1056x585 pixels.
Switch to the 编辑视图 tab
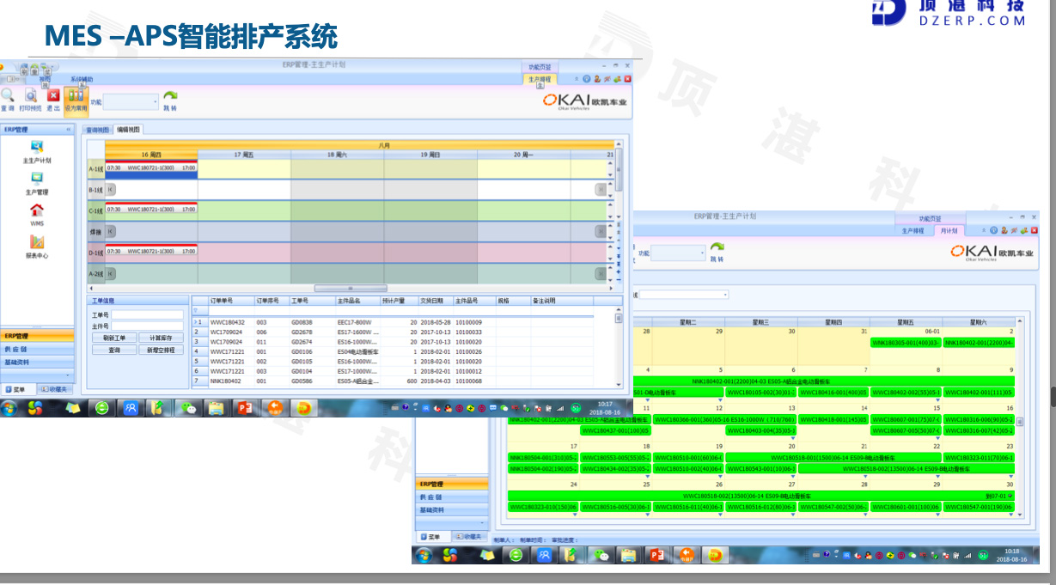coord(128,130)
